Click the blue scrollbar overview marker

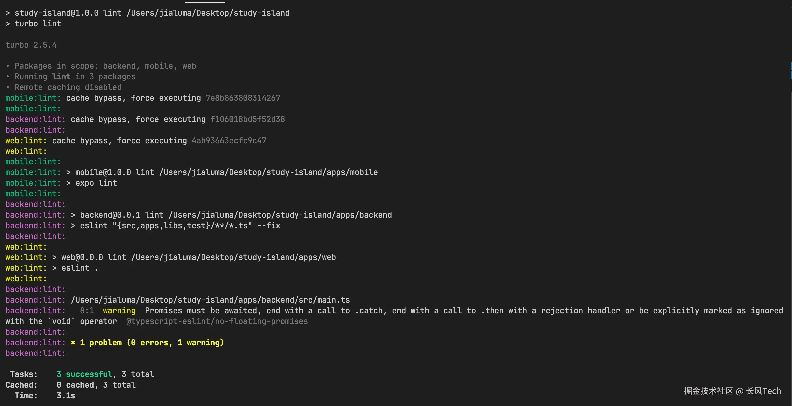point(791,70)
